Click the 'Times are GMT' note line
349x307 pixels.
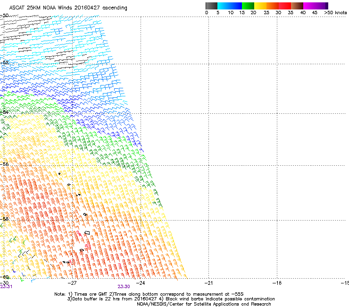pos(149,294)
